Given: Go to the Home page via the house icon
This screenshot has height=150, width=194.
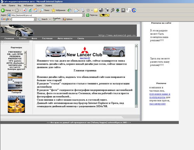Looking at the screenshot, I should tap(35, 10).
